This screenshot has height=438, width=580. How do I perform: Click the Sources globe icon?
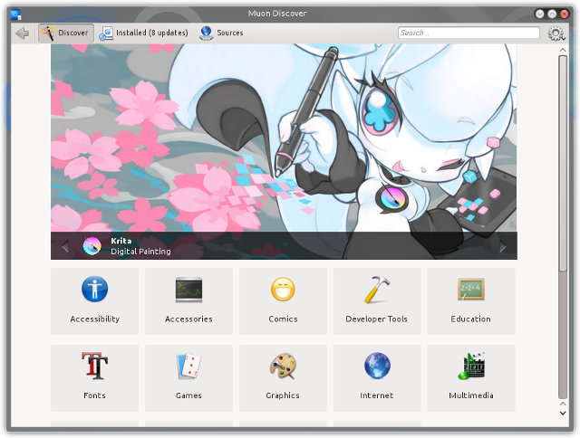coord(206,33)
